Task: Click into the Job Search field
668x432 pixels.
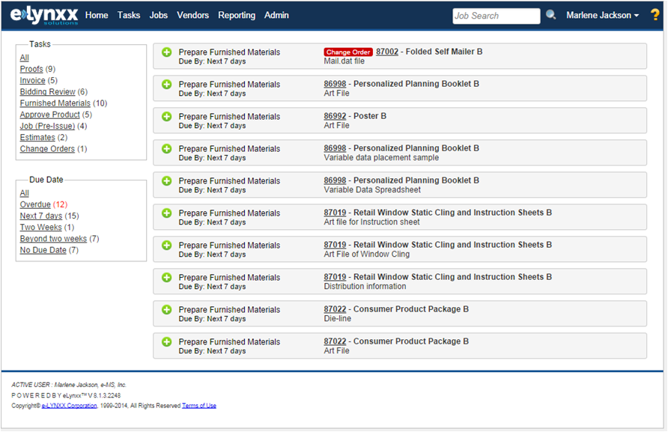Action: [496, 16]
